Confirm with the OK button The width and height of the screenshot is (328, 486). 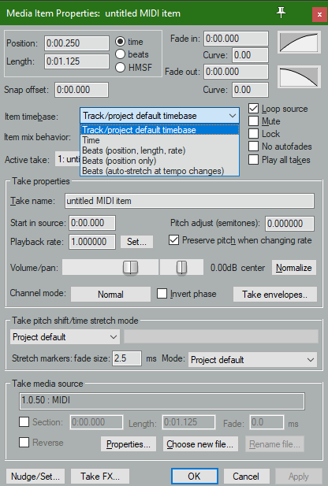click(x=195, y=476)
